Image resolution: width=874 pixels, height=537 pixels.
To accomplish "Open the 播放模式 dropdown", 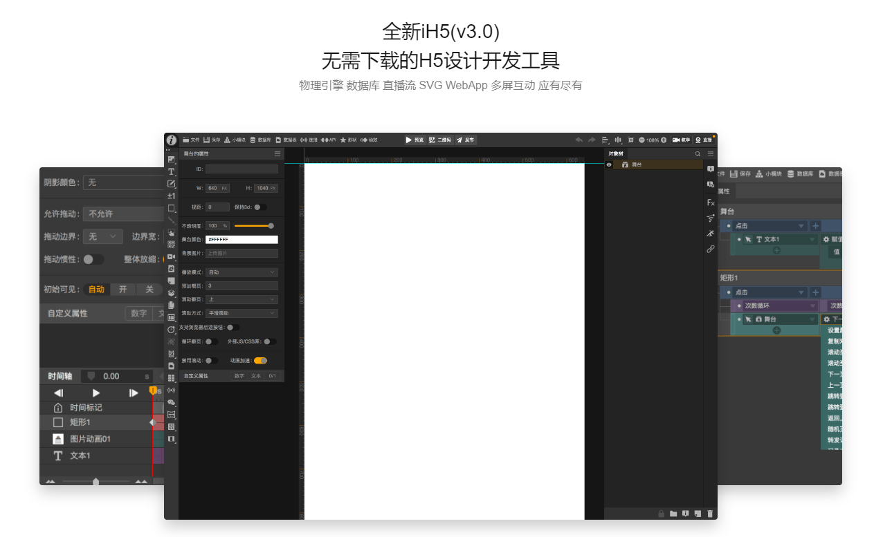I will (x=242, y=272).
